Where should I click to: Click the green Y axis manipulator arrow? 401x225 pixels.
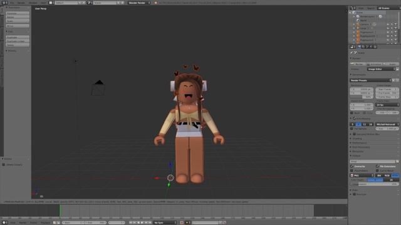[169, 184]
